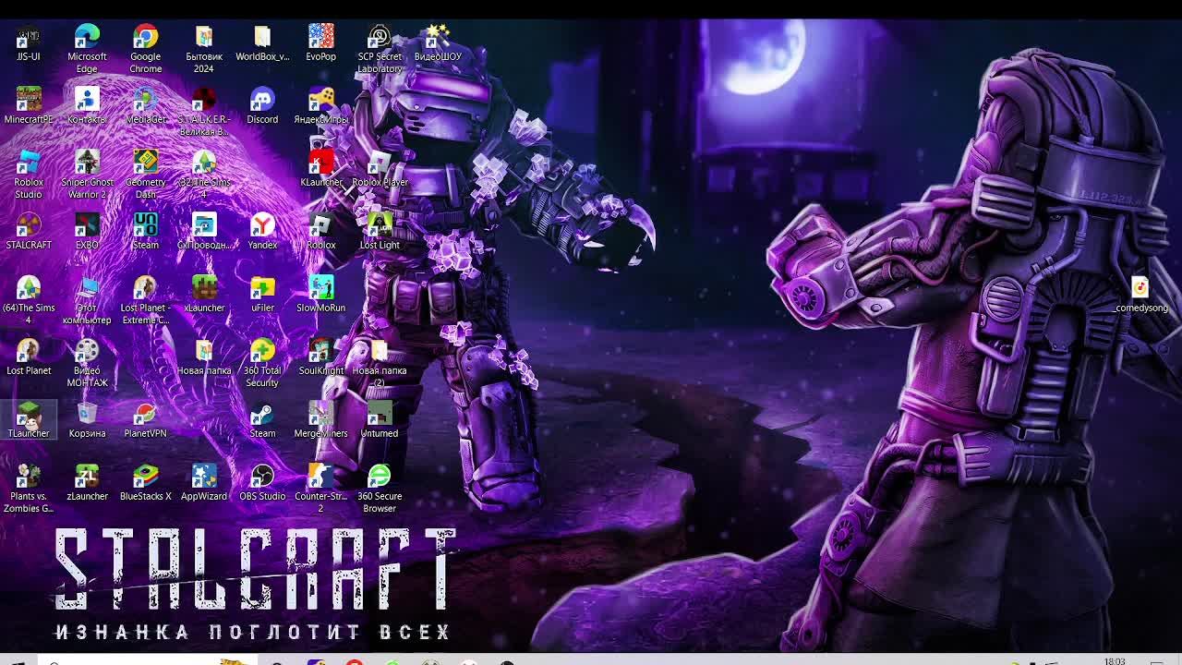Click the zLauncher icon
Screen dimensions: 1182x665
coord(87,483)
